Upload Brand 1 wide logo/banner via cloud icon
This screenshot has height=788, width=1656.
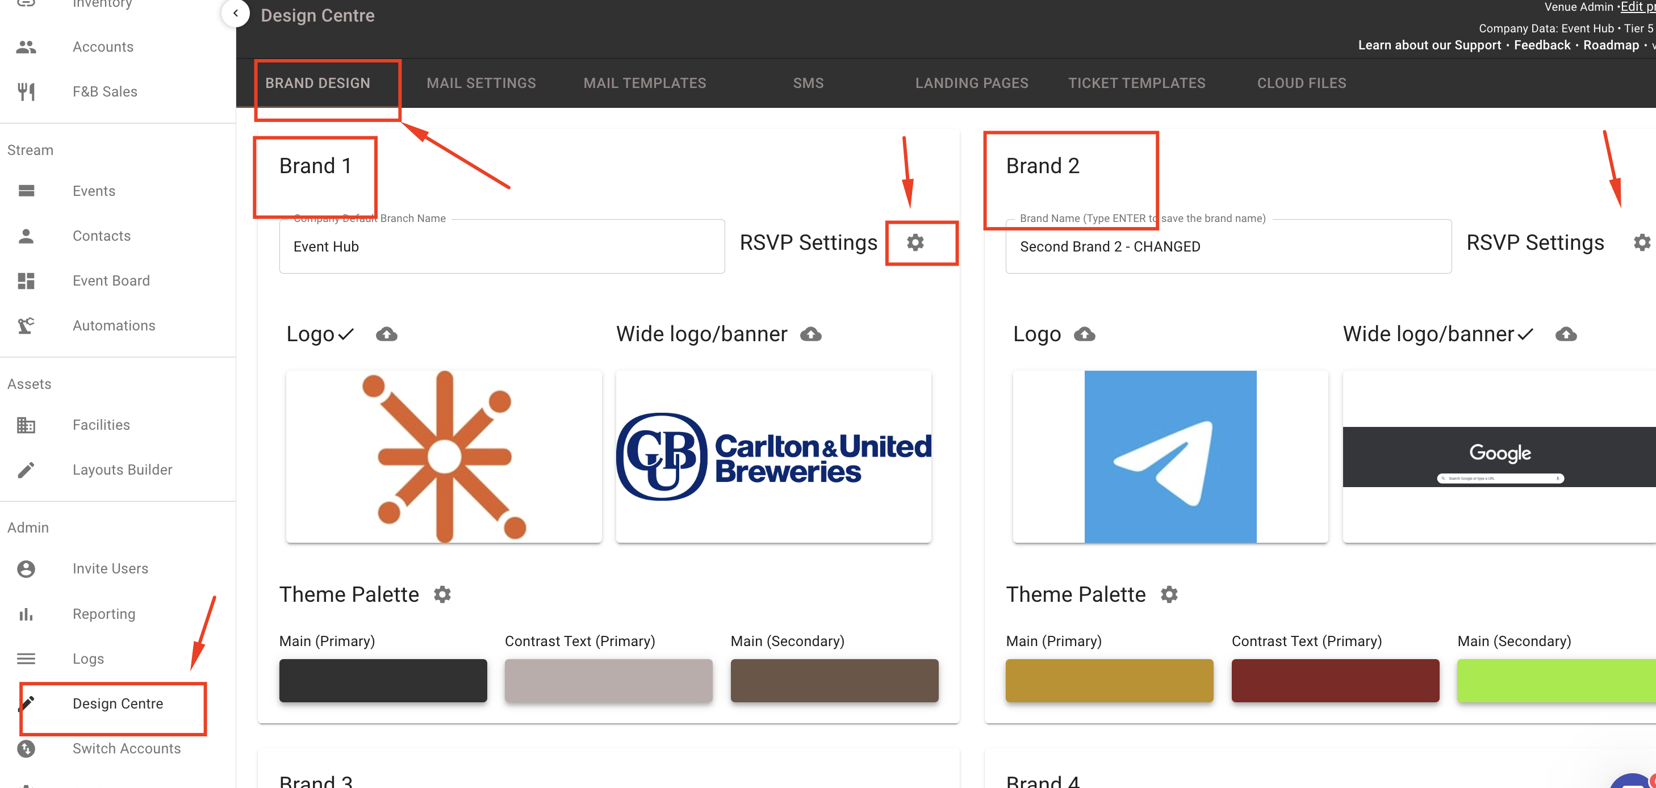(x=810, y=334)
